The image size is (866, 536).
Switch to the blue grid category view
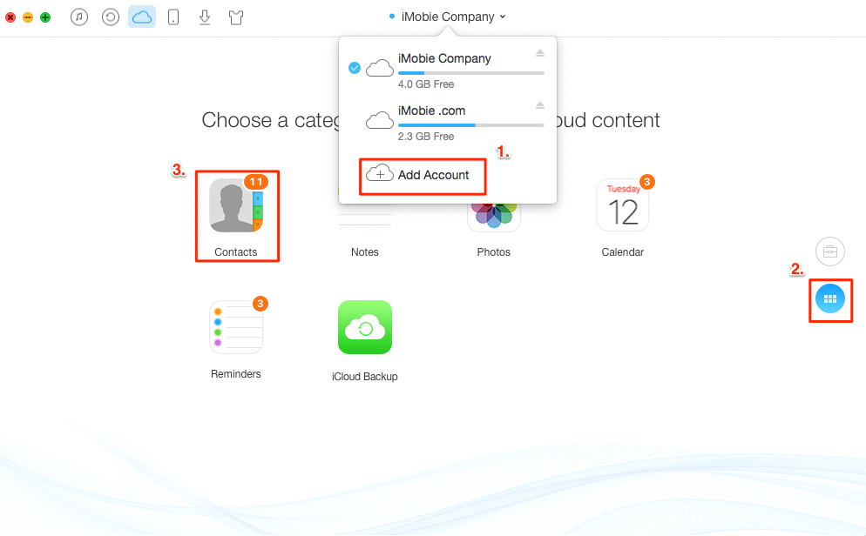(x=830, y=298)
